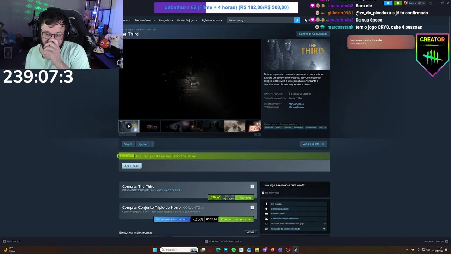This screenshot has width=451, height=254.
Task: Open dropdown arrow next to Ignorar
Action: coord(152,144)
